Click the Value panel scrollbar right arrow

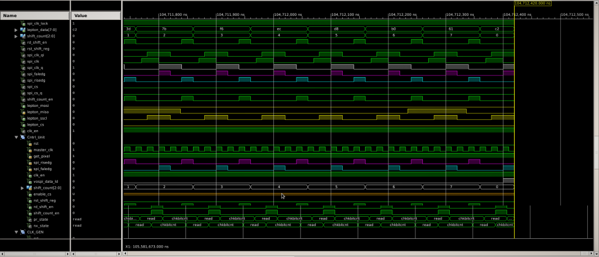coord(119,253)
